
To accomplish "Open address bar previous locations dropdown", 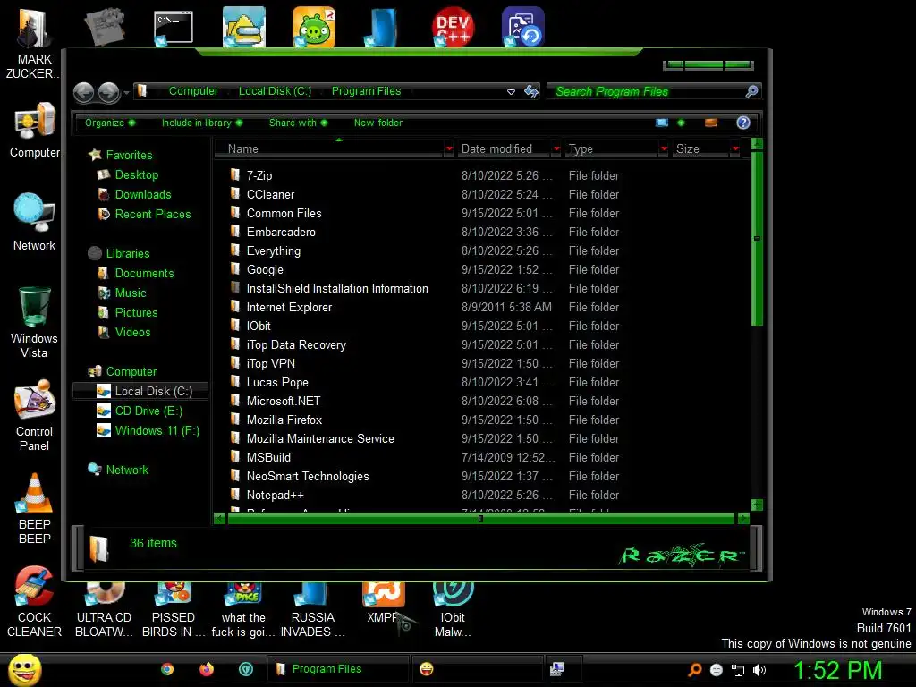I will [x=511, y=92].
